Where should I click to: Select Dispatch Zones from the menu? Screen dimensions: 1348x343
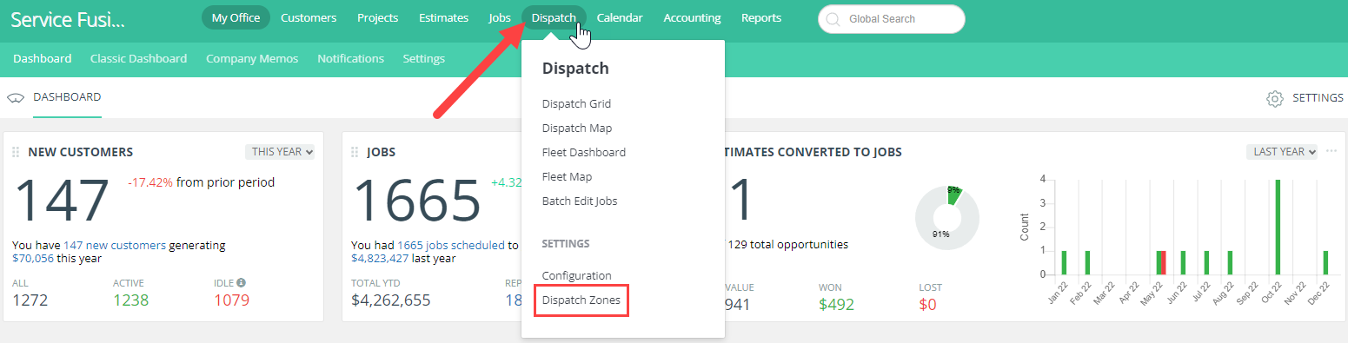(x=581, y=300)
